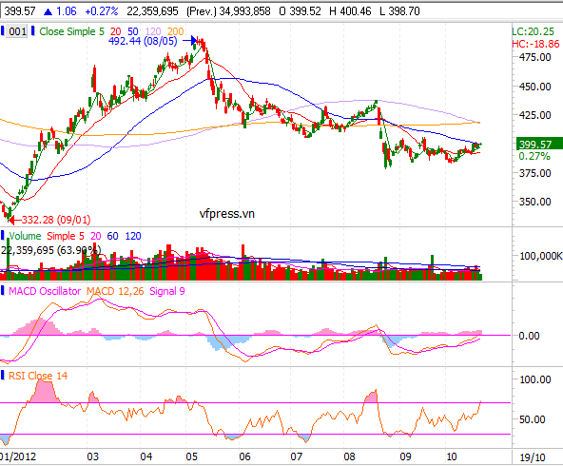
Task: Toggle the 200-period moving average label
Action: [175, 31]
